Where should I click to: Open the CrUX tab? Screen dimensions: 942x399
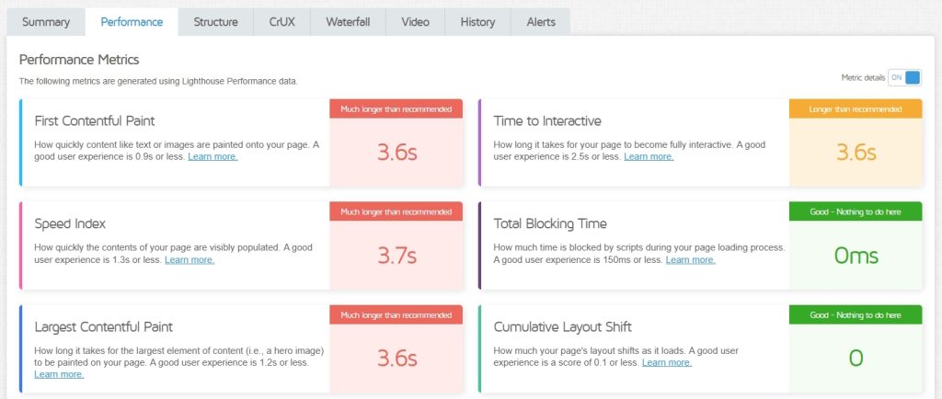[x=281, y=22]
